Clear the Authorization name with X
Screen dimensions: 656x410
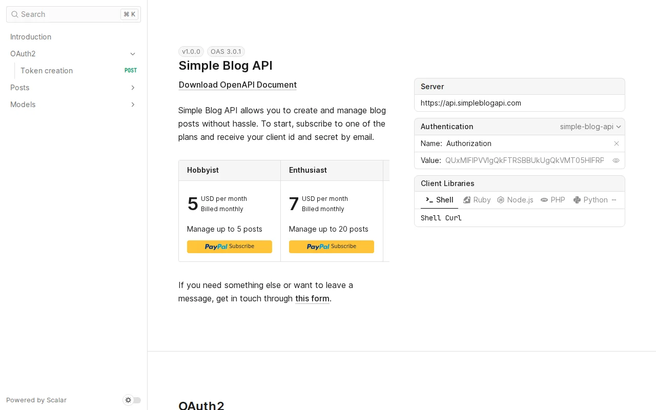pos(617,143)
